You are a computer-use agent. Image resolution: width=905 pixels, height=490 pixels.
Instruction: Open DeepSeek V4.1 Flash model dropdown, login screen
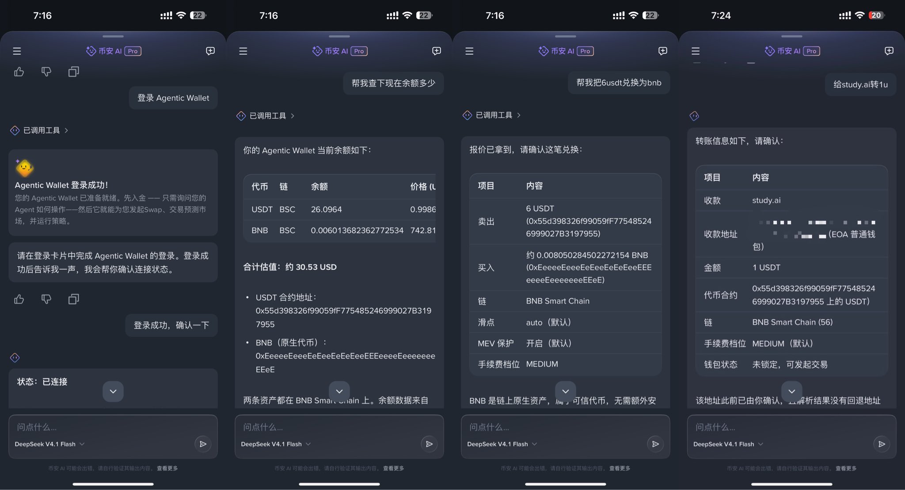tap(49, 444)
